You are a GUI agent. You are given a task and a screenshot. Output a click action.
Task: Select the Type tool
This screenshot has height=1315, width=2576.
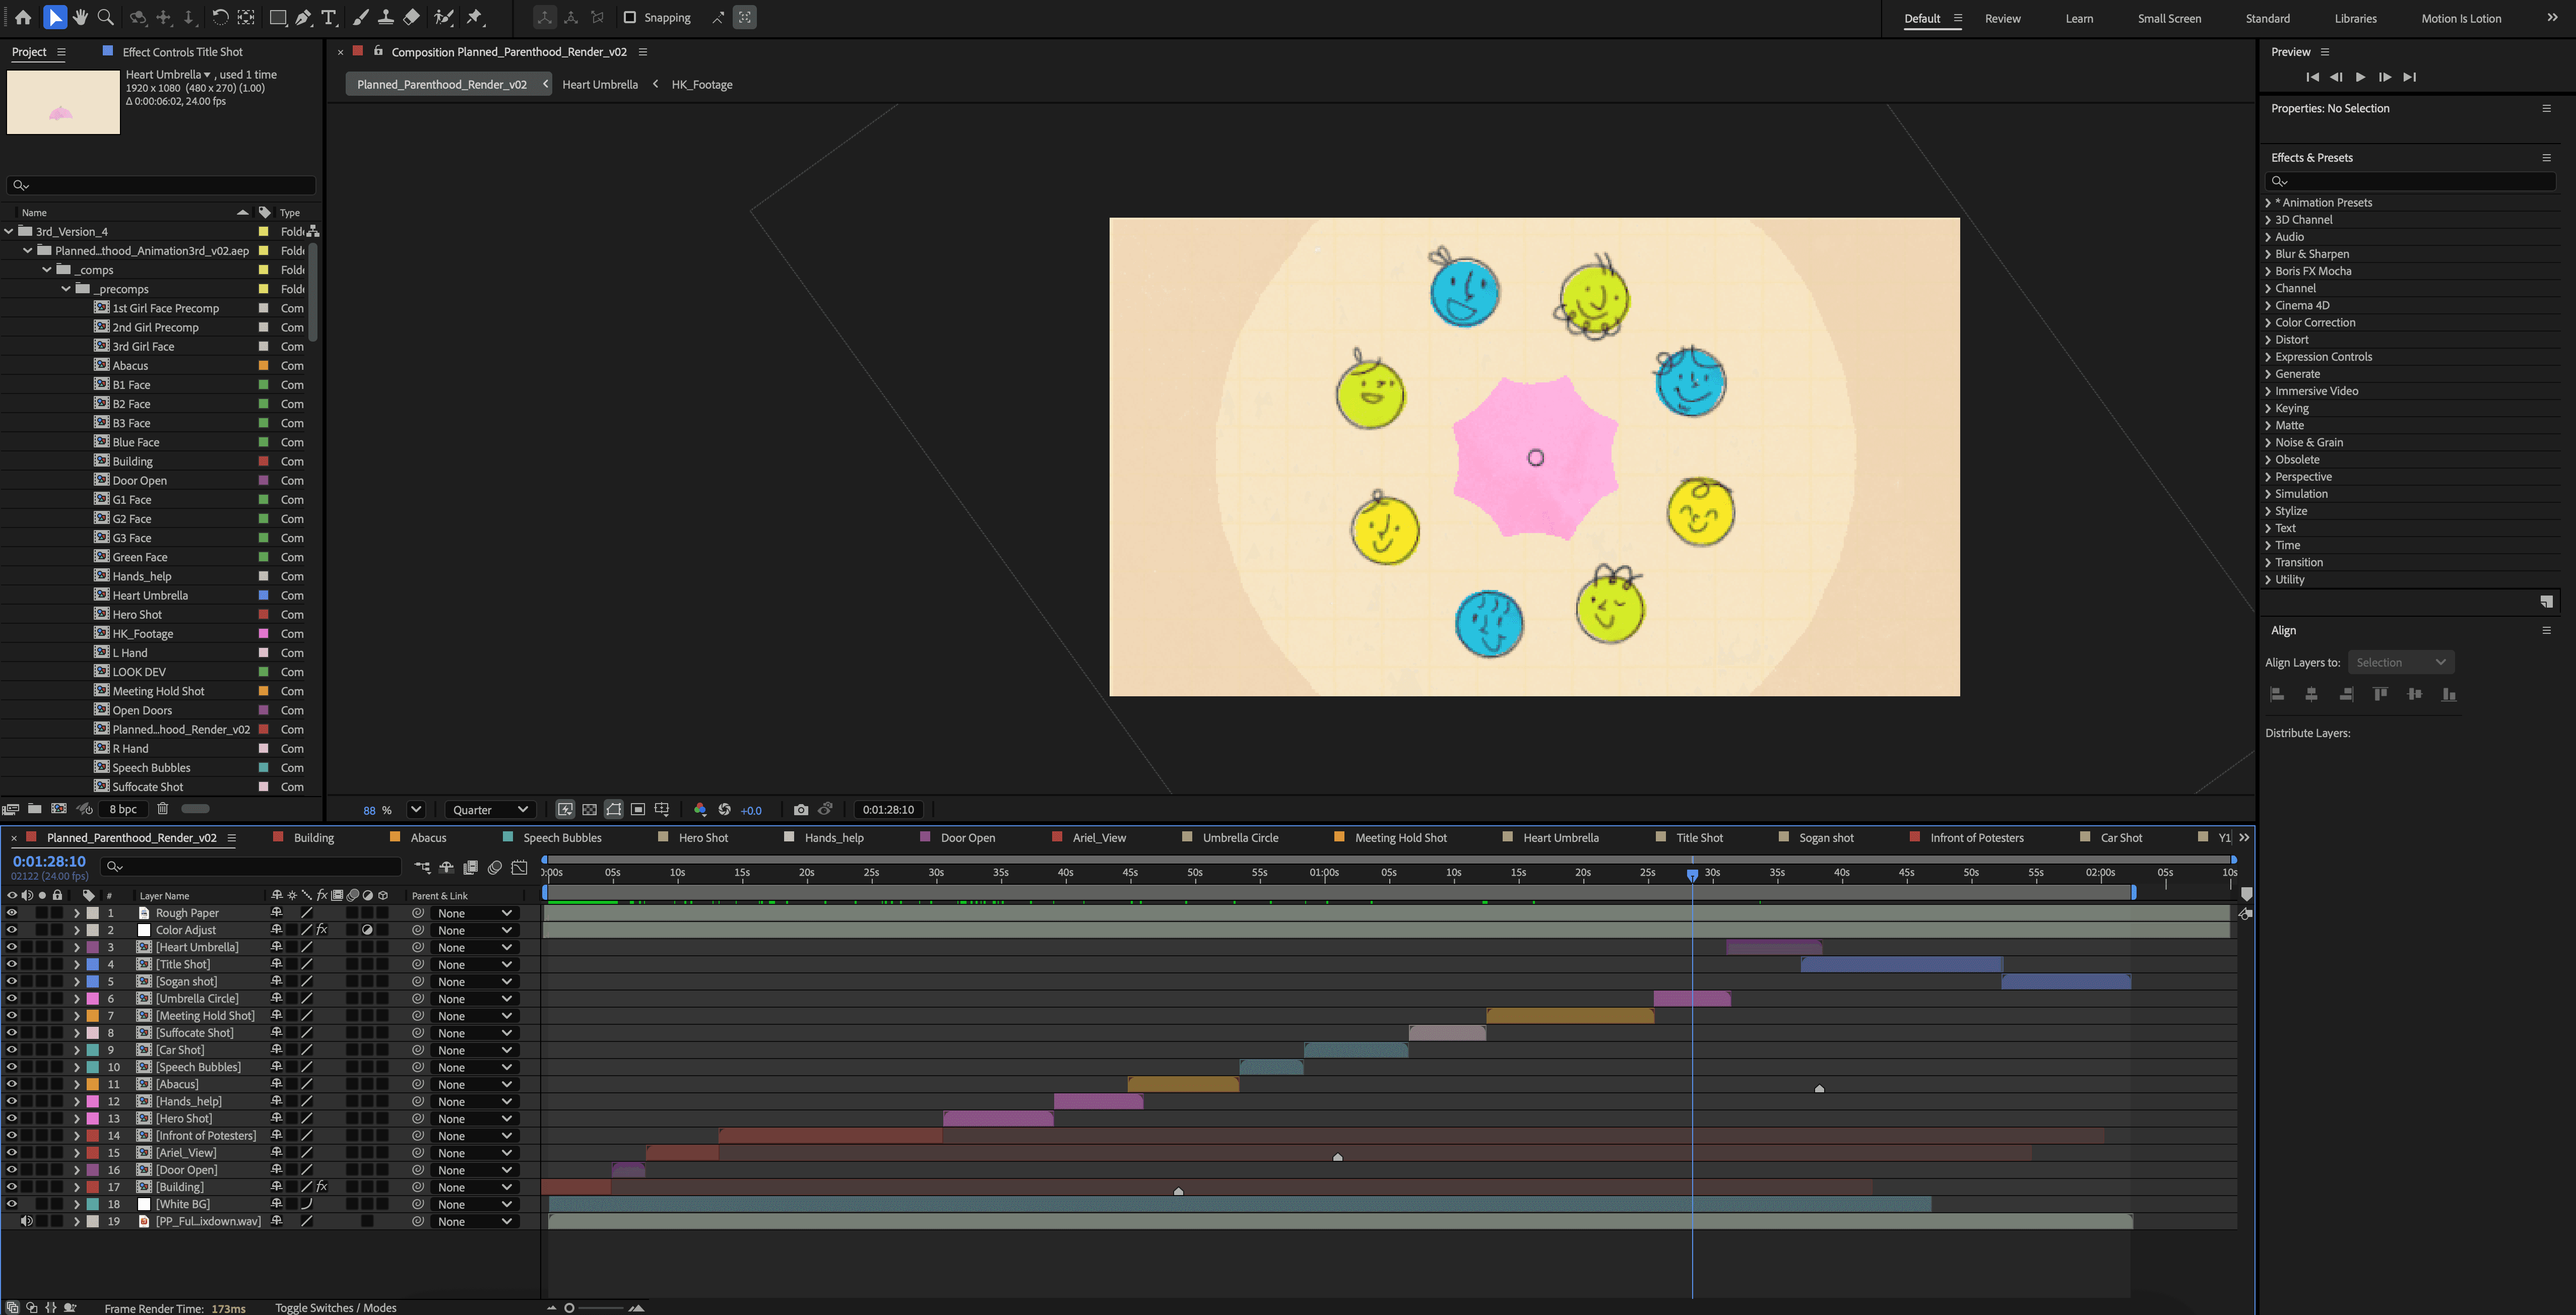point(329,17)
